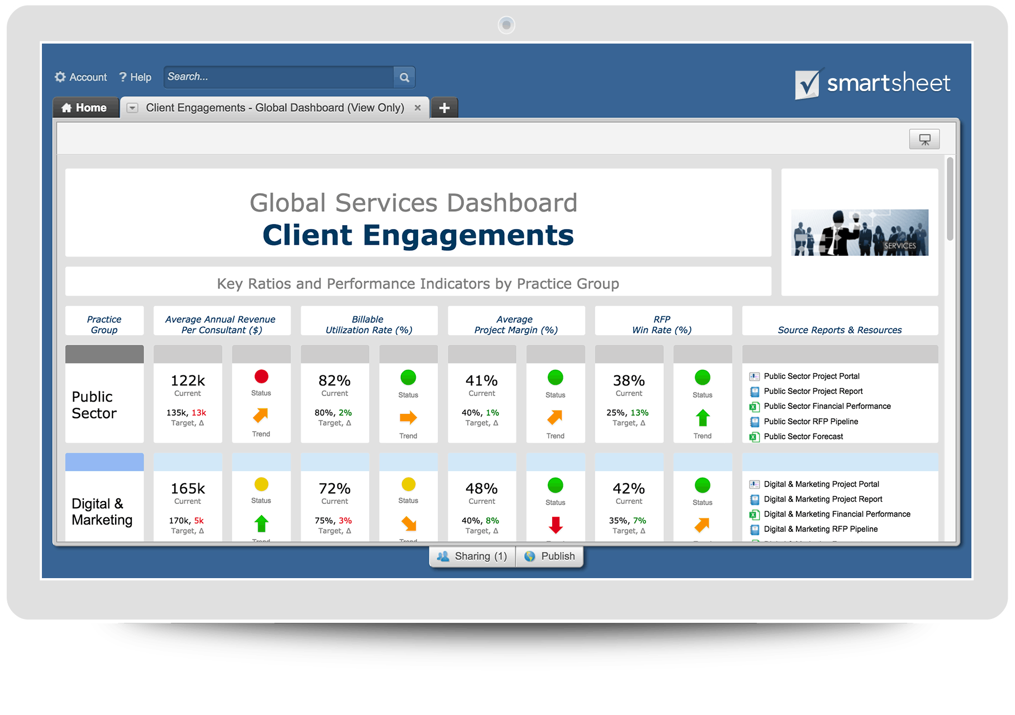Click the search magnifier icon
The width and height of the screenshot is (1015, 715).
point(404,77)
